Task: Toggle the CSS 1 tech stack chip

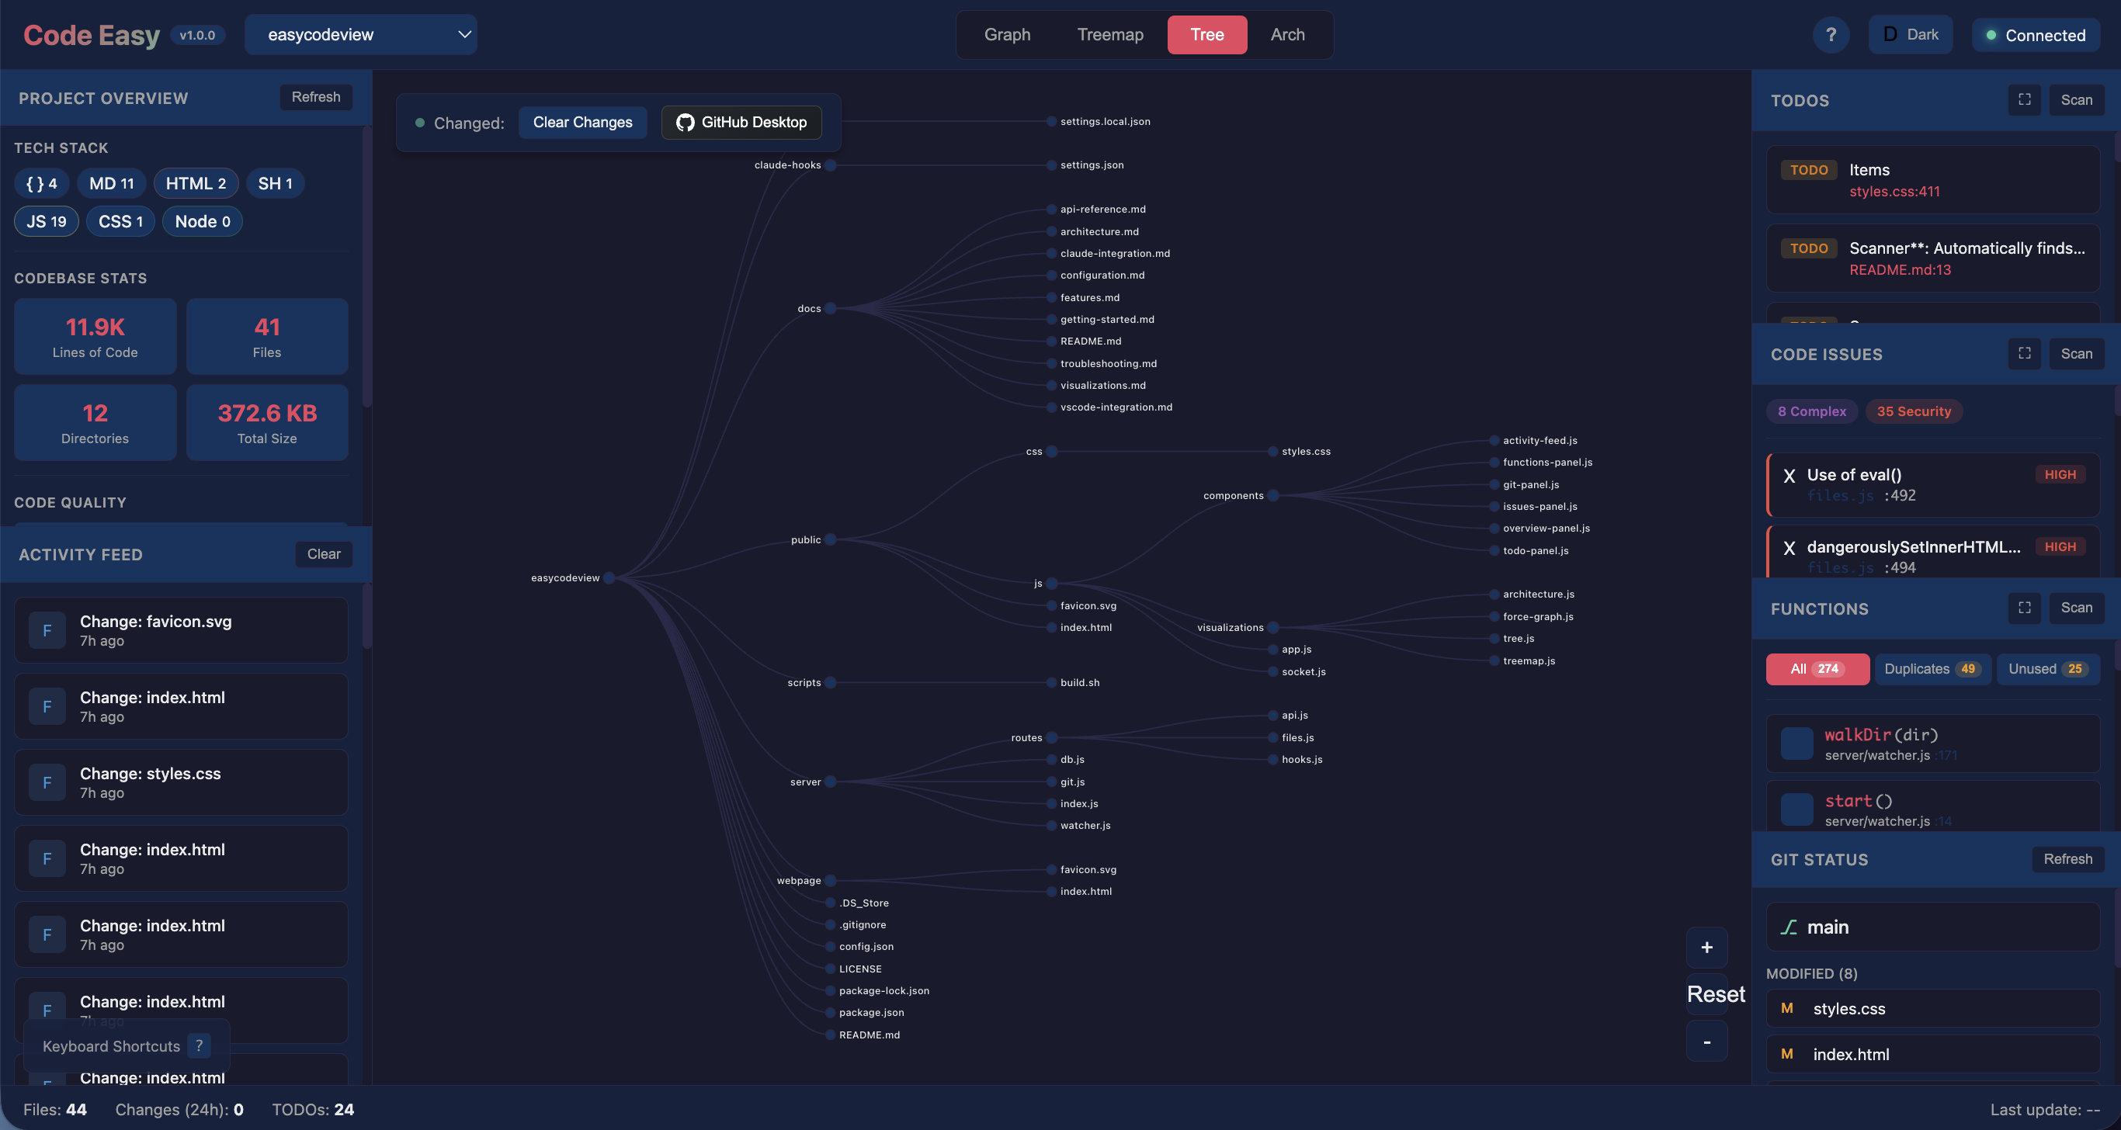Action: tap(120, 221)
